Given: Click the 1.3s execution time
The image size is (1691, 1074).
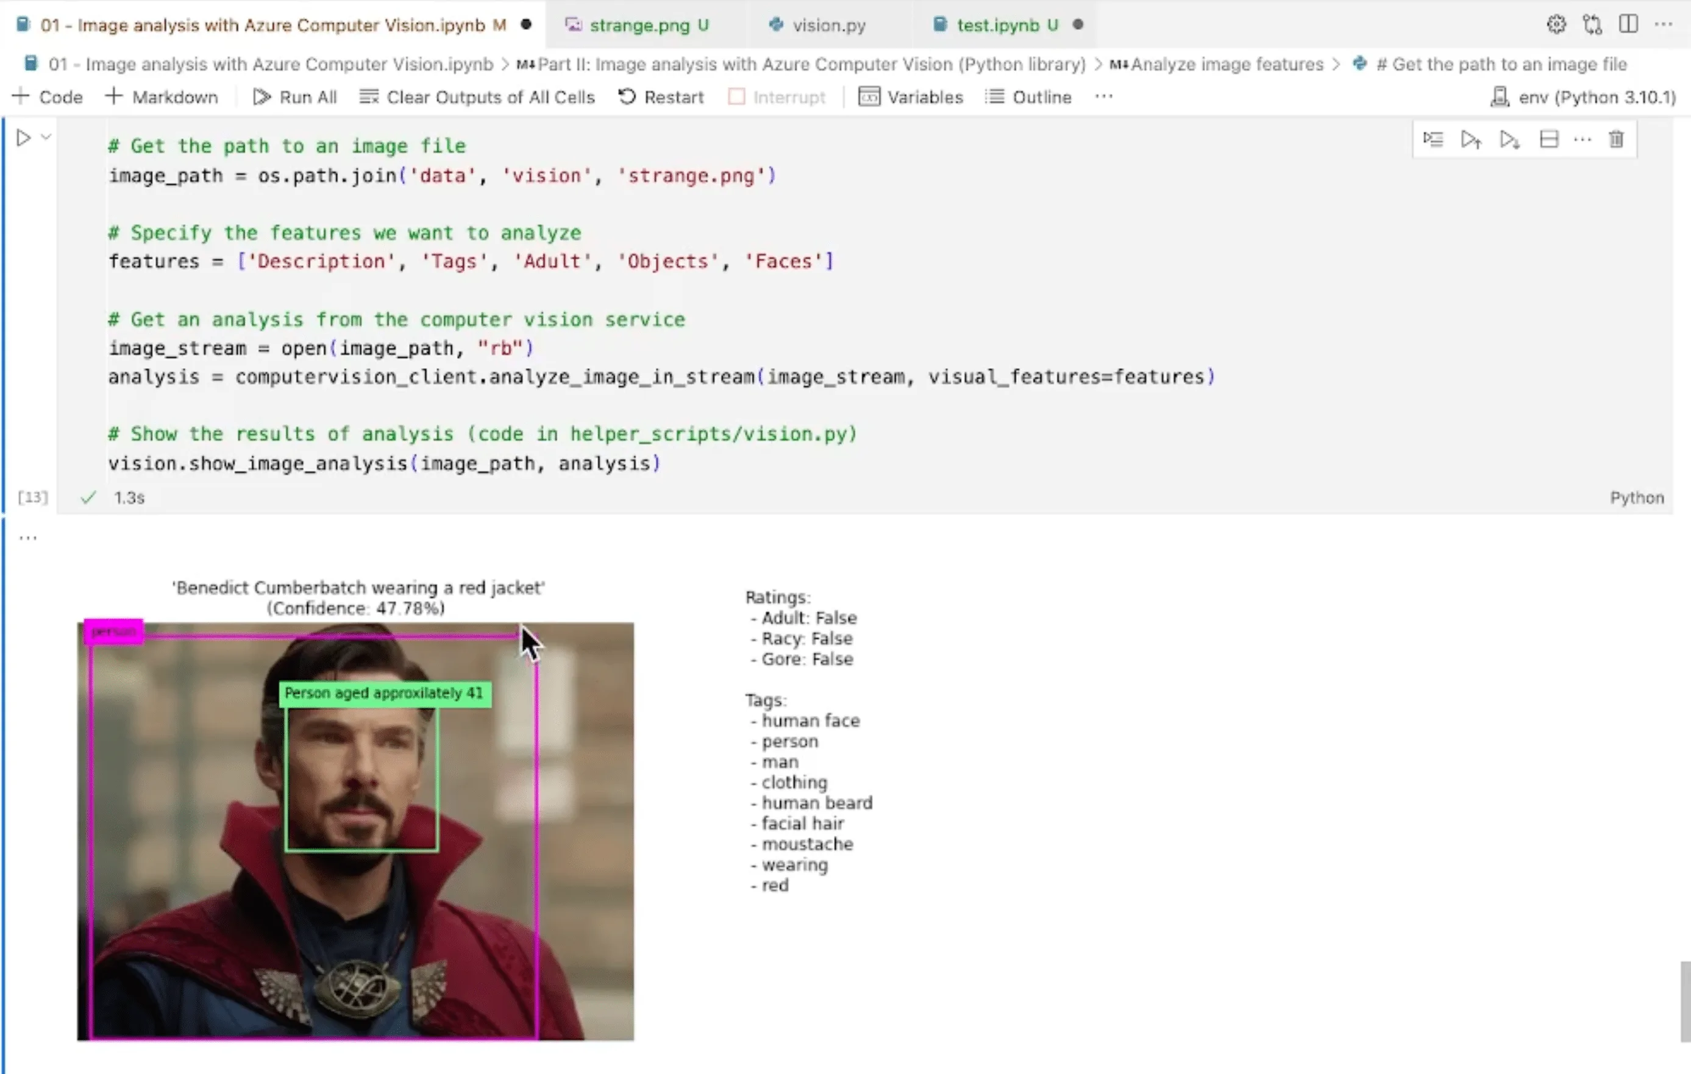Looking at the screenshot, I should click(x=129, y=498).
